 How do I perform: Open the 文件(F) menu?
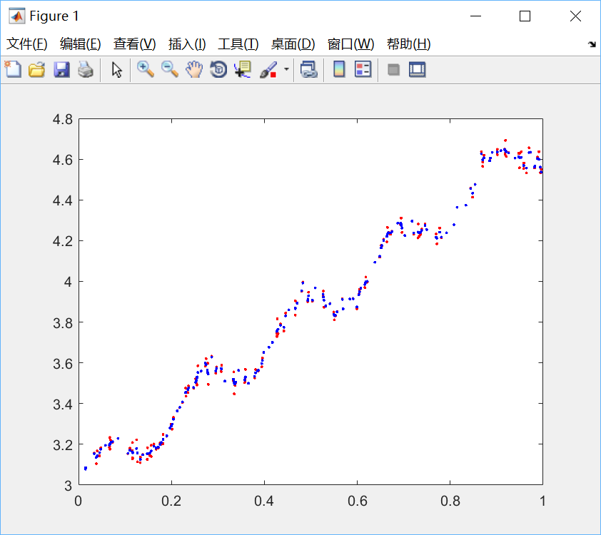(x=27, y=44)
